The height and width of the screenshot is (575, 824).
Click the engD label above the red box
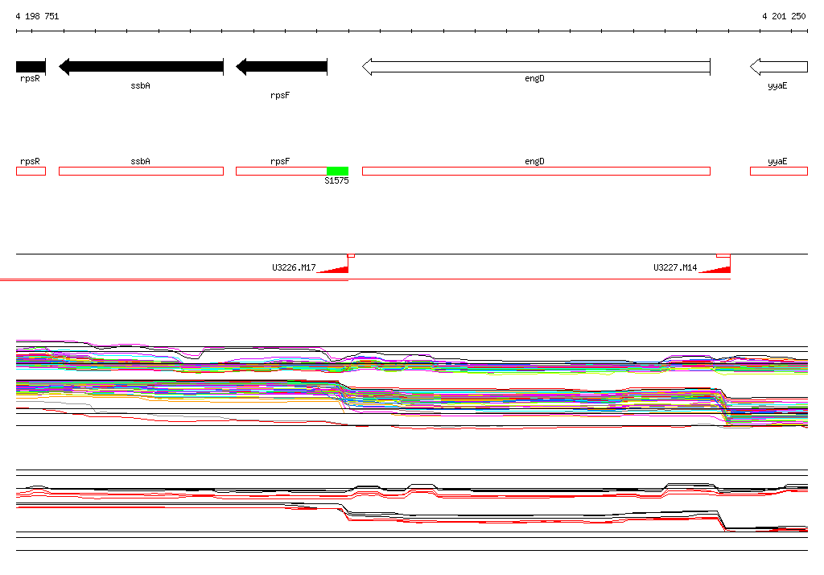click(534, 162)
